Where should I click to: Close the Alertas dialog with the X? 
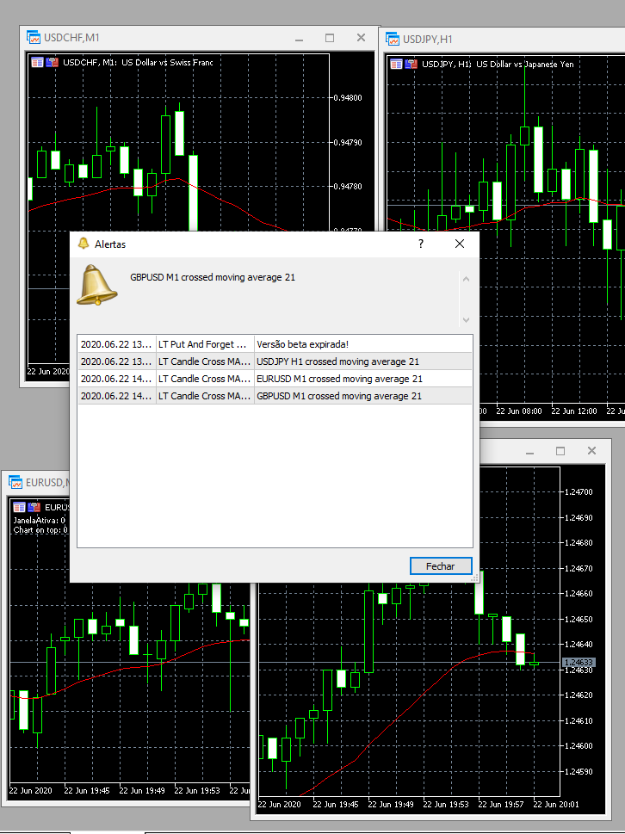pyautogui.click(x=460, y=244)
